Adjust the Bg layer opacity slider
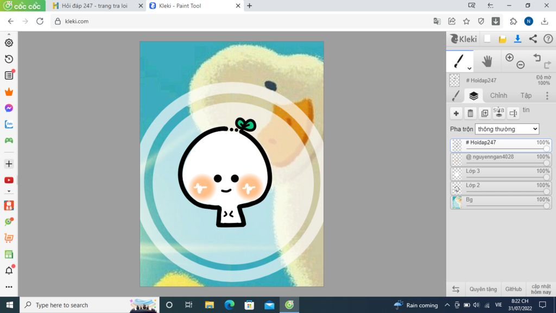This screenshot has width=556, height=313. coord(508,206)
